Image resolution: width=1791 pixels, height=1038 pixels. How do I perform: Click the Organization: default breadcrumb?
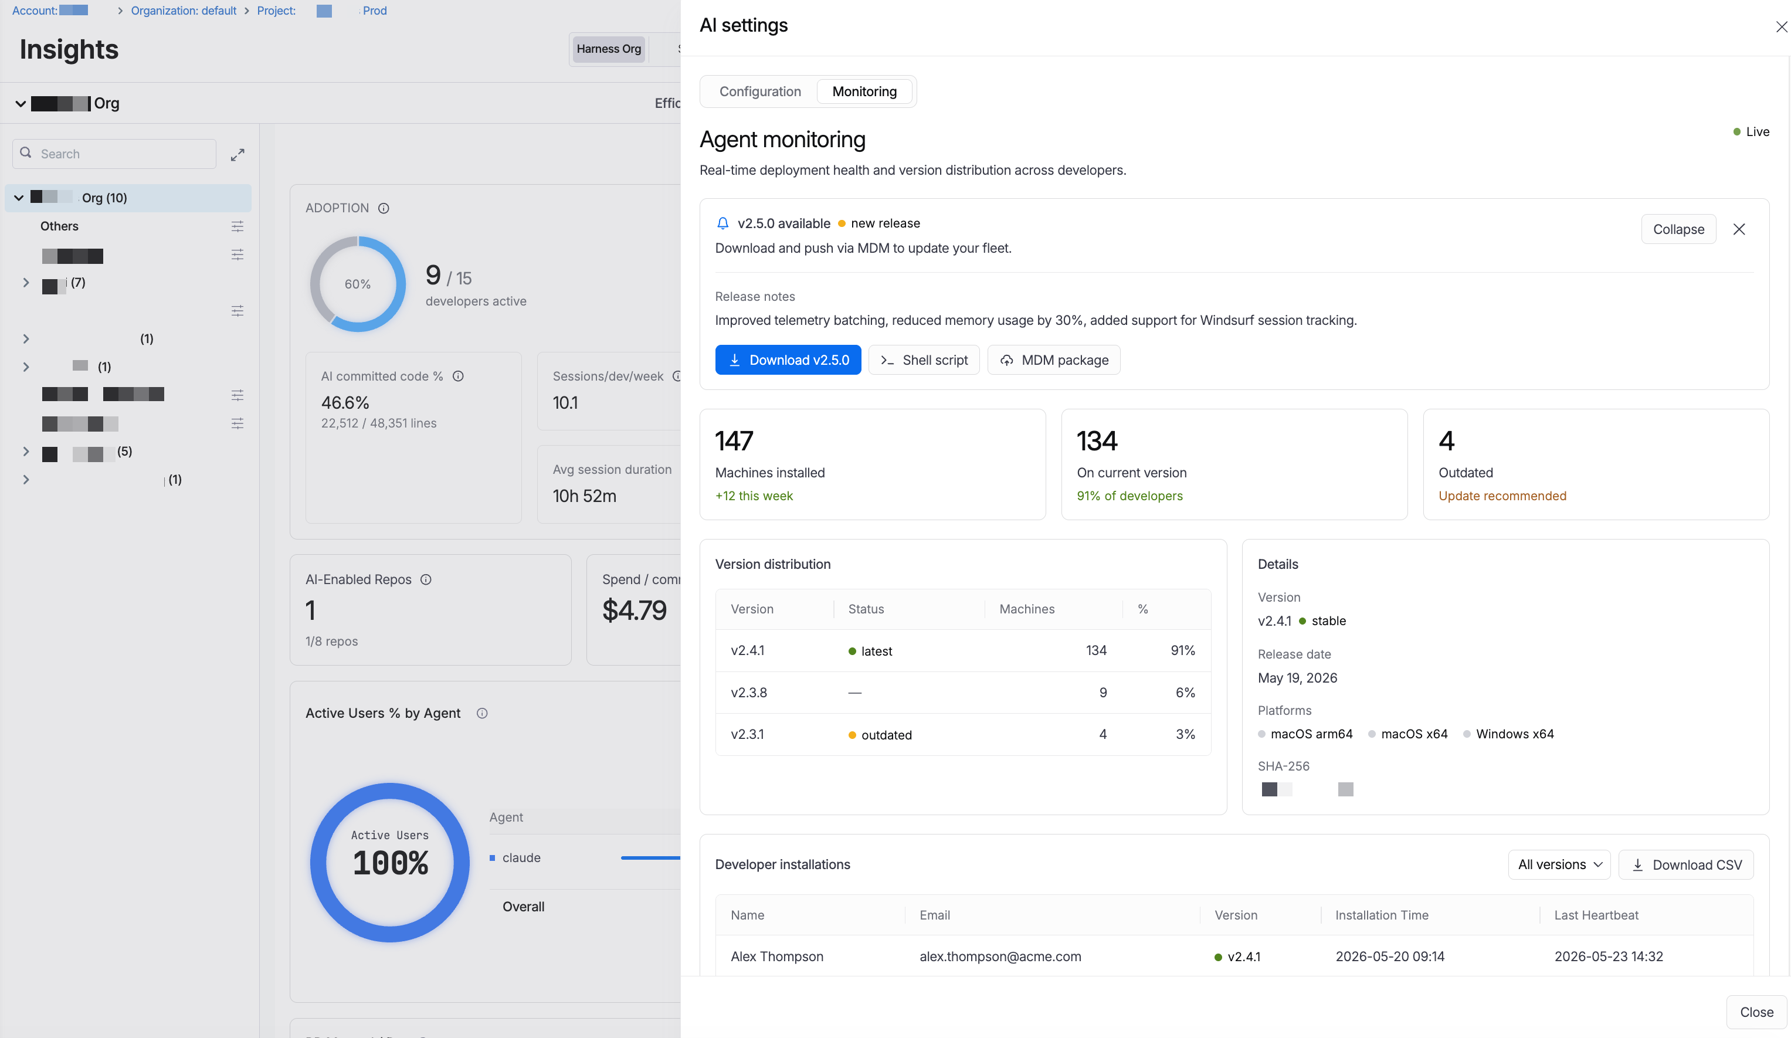coord(184,11)
